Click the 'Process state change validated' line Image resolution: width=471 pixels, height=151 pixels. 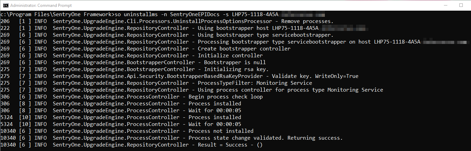266,138
